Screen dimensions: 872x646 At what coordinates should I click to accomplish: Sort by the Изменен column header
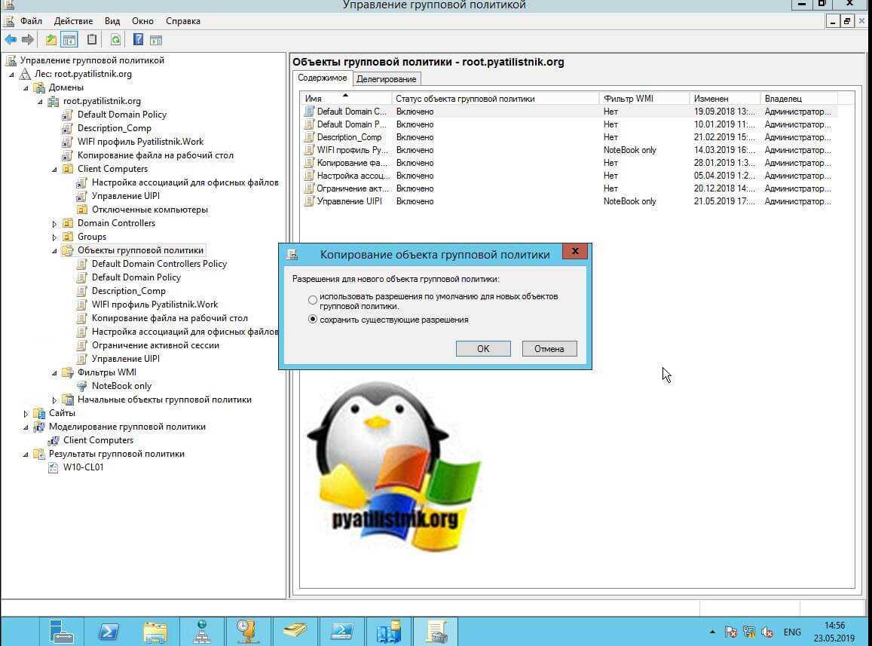pyautogui.click(x=724, y=99)
